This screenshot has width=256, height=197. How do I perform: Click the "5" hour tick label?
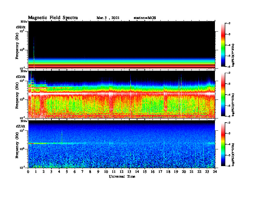click(x=67, y=172)
